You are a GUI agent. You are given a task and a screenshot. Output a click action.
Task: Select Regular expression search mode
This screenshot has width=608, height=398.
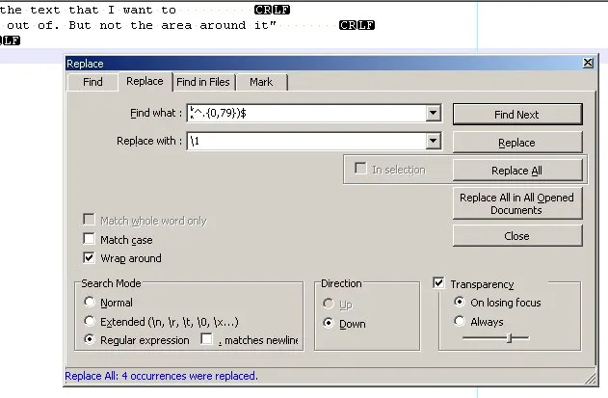point(90,339)
